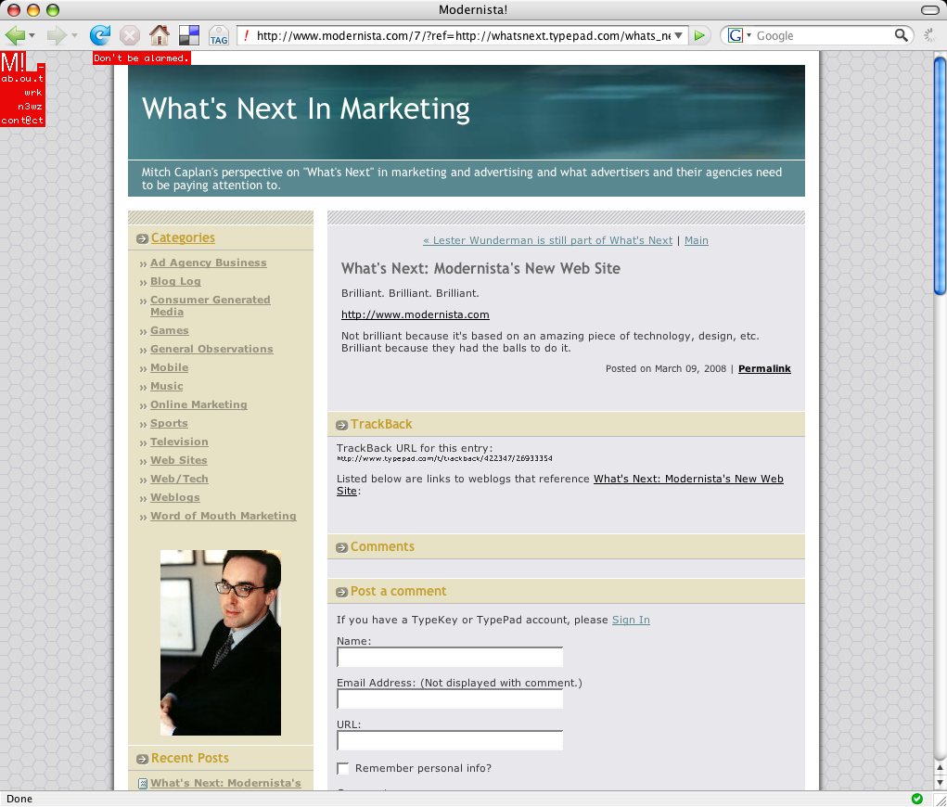Click the Categories header arrow icon
The width and height of the screenshot is (947, 807).
[142, 238]
